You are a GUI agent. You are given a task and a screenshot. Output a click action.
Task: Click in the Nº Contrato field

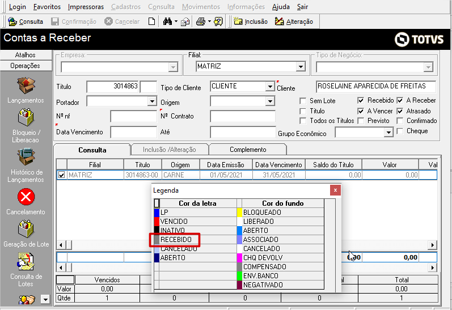243,116
